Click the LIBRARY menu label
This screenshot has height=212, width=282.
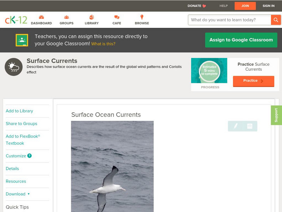92,23
